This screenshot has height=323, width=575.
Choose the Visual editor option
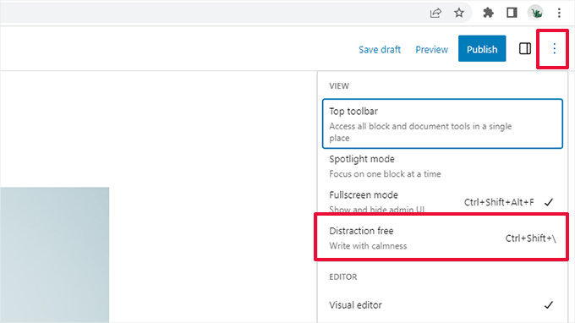point(442,304)
